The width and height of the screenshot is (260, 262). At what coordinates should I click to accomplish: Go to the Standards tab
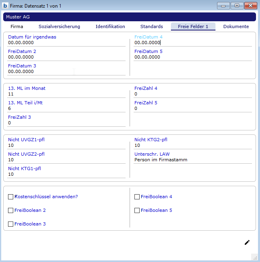[x=152, y=26]
